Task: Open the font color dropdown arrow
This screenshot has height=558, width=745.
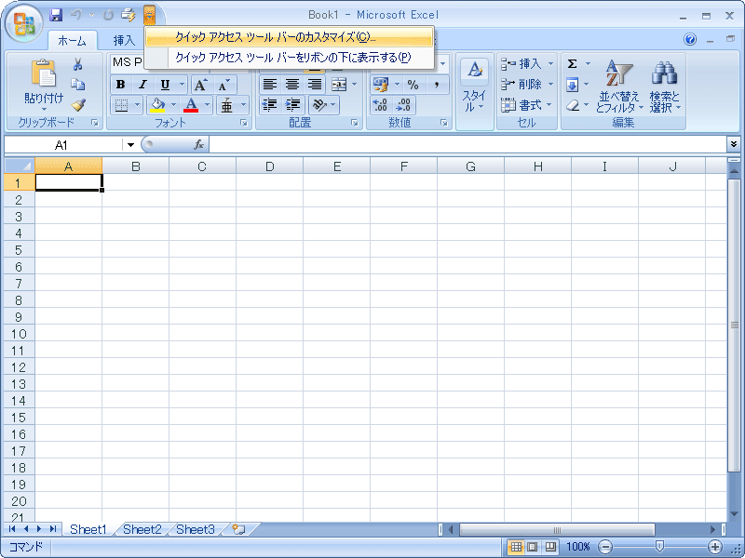Action: 207,105
